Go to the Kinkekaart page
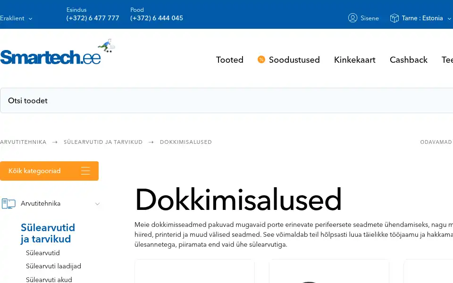Screen dimensions: 453x283 (354, 60)
